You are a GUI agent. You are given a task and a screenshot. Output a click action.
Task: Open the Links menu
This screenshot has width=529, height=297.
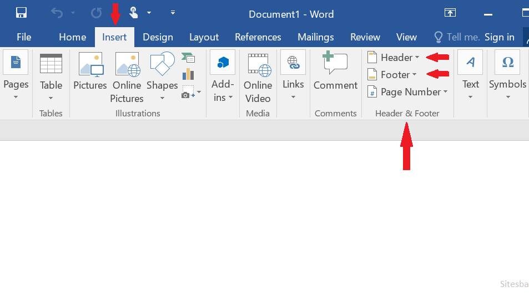(x=293, y=75)
